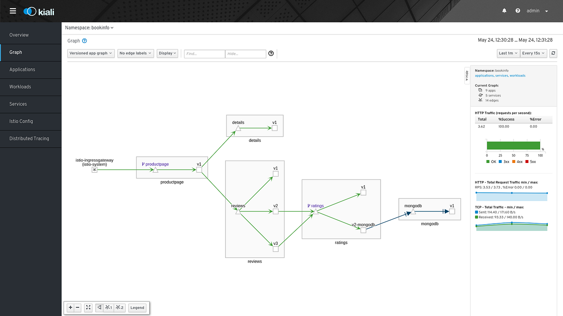
Task: Open the Versioned app graph type dropdown
Action: point(91,53)
